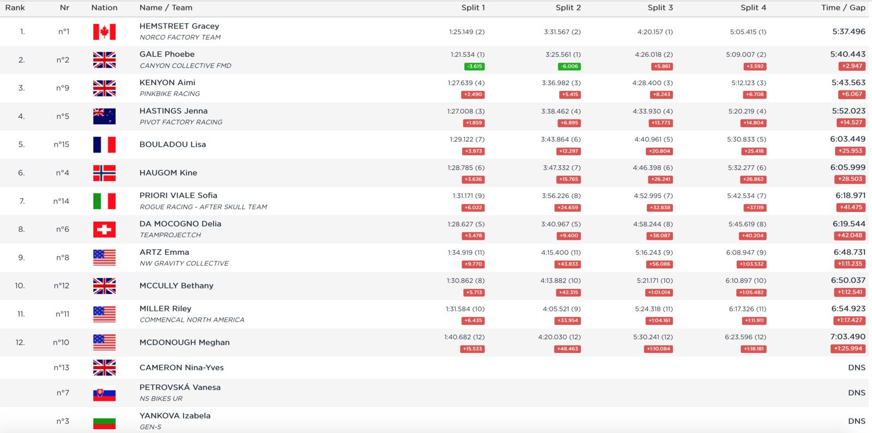Select rider name ARTZ Emma
The width and height of the screenshot is (872, 433).
164,252
